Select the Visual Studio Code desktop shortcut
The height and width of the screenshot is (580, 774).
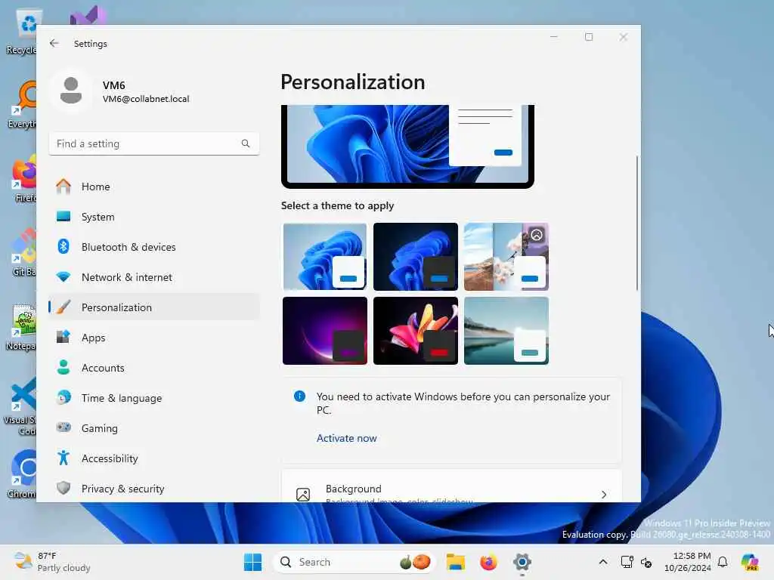tap(20, 406)
